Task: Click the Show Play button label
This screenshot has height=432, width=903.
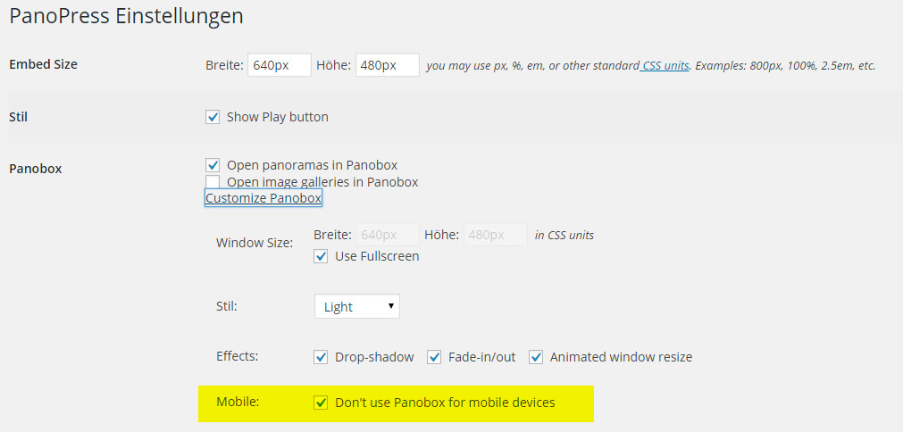Action: pyautogui.click(x=277, y=117)
